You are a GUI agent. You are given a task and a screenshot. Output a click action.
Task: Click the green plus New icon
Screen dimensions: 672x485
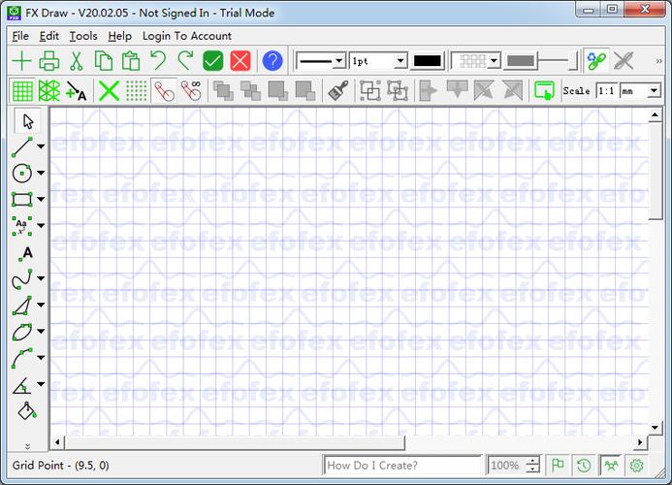[x=21, y=61]
